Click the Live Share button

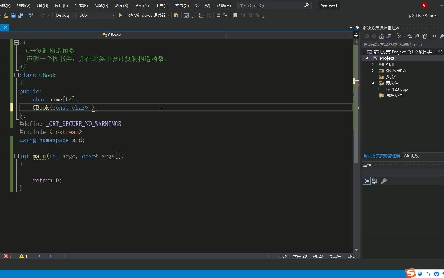[422, 16]
